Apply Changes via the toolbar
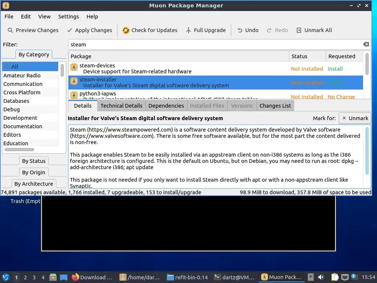The image size is (377, 283). pos(90,30)
